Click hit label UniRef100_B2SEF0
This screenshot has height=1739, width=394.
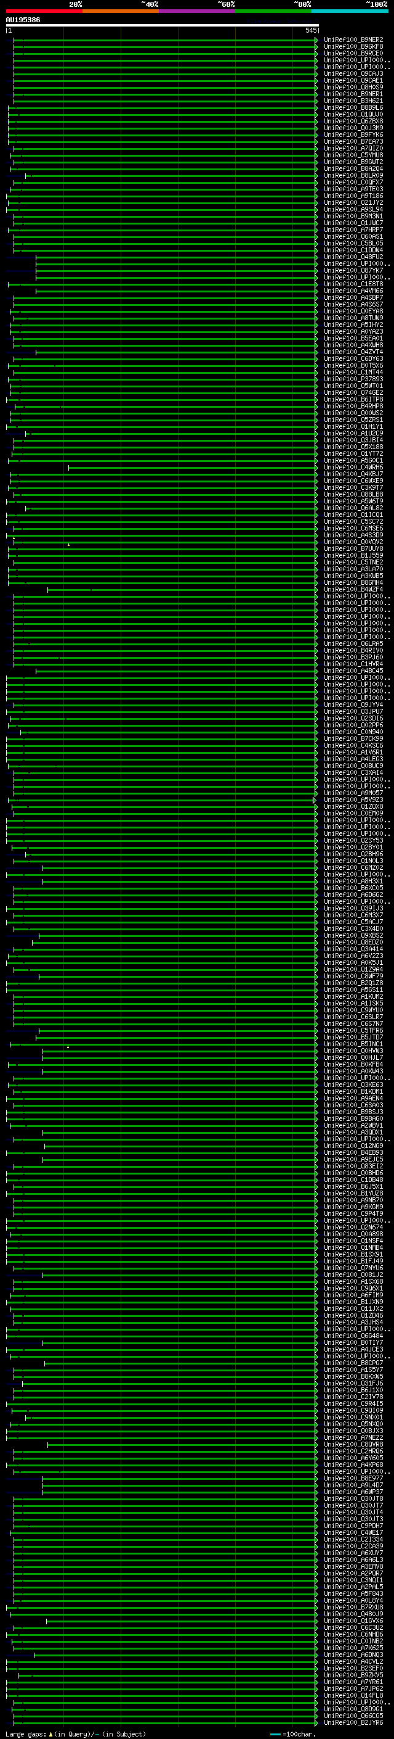point(353,1668)
